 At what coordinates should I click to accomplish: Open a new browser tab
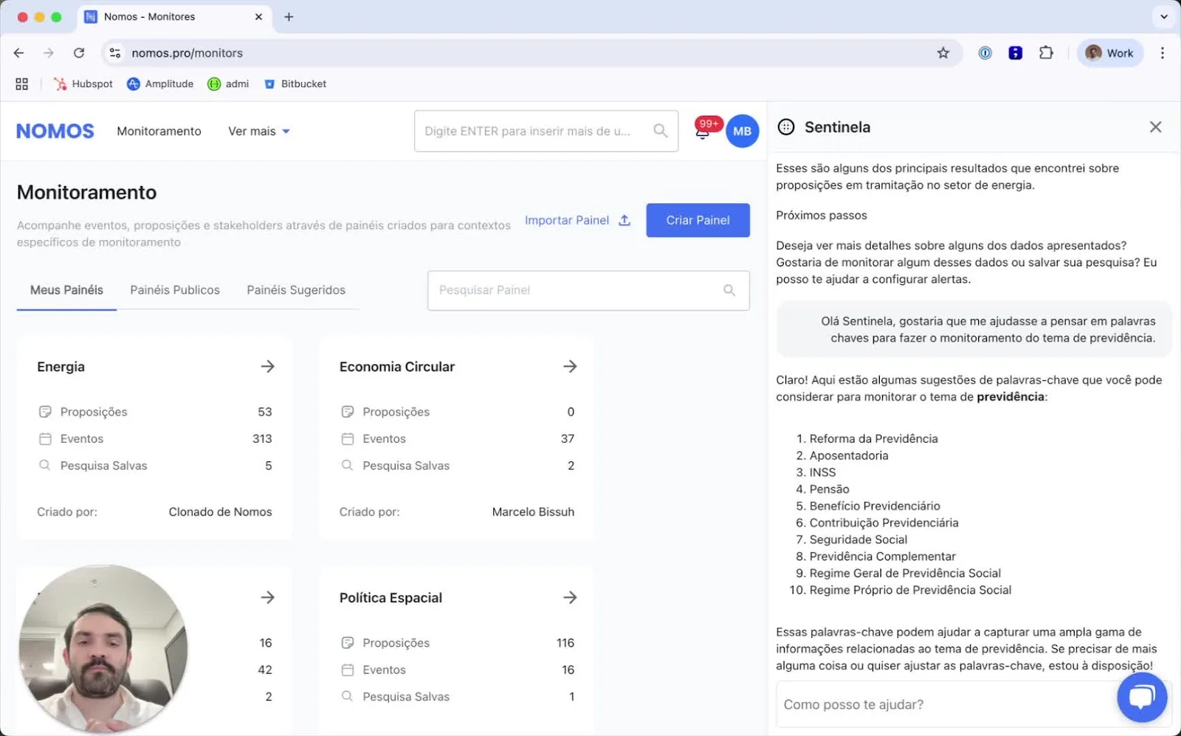pos(289,17)
